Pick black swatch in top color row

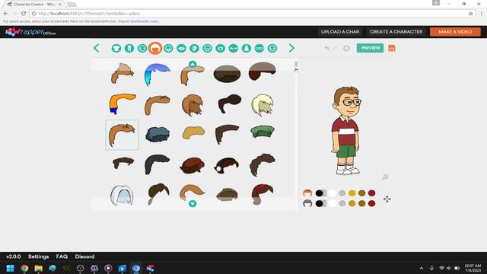(x=319, y=193)
